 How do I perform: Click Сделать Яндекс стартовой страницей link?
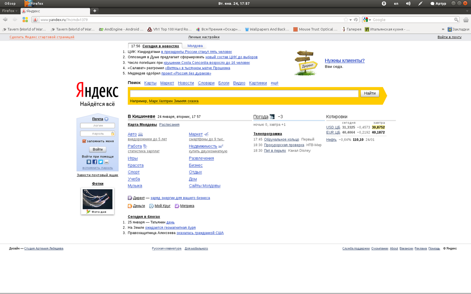pyautogui.click(x=42, y=37)
